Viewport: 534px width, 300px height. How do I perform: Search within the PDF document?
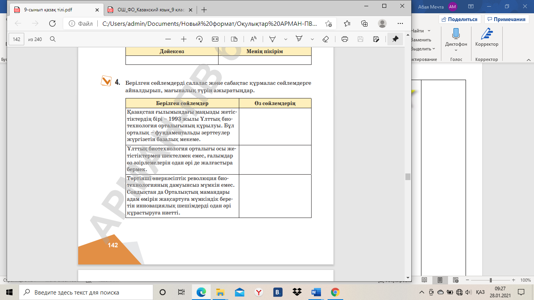[x=52, y=39]
